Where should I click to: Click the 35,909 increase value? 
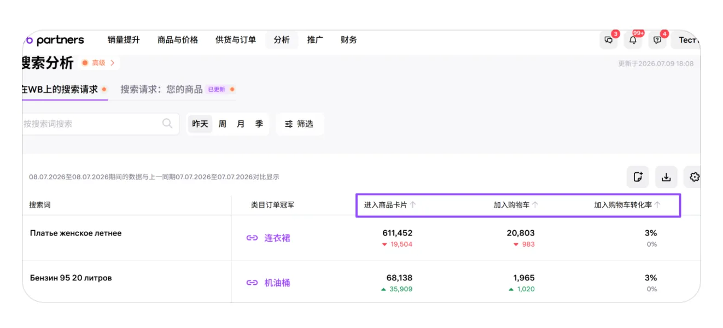tap(401, 289)
